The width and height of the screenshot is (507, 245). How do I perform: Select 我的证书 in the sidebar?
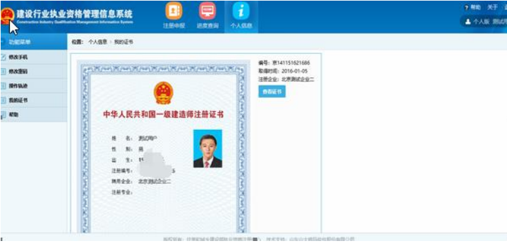pyautogui.click(x=33, y=101)
